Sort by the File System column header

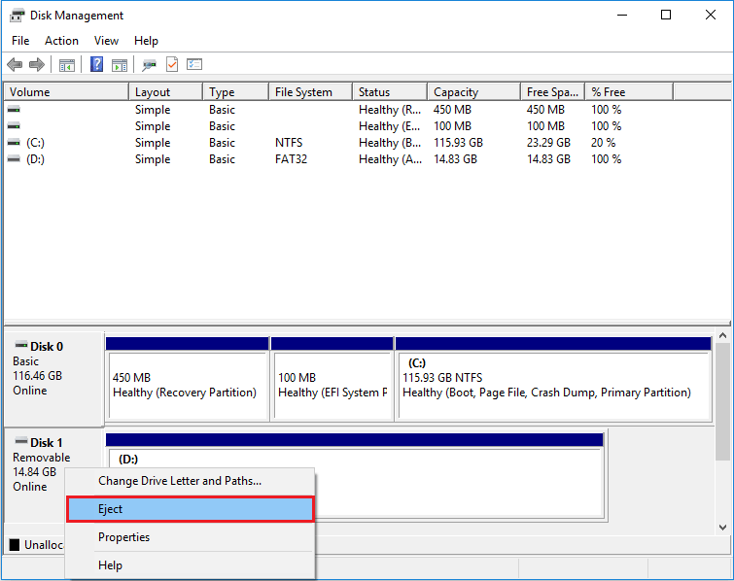pos(311,91)
